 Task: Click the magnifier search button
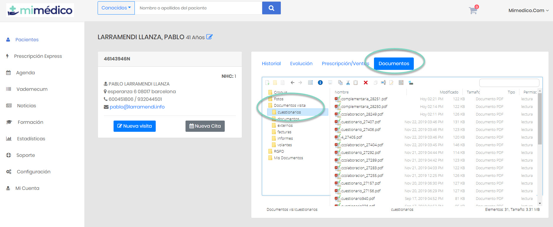coord(271,8)
